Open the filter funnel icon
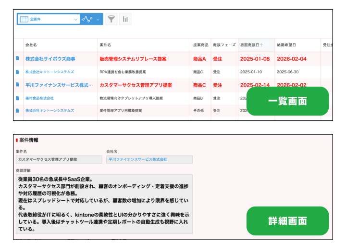This screenshot has width=346, height=245. pyautogui.click(x=111, y=19)
